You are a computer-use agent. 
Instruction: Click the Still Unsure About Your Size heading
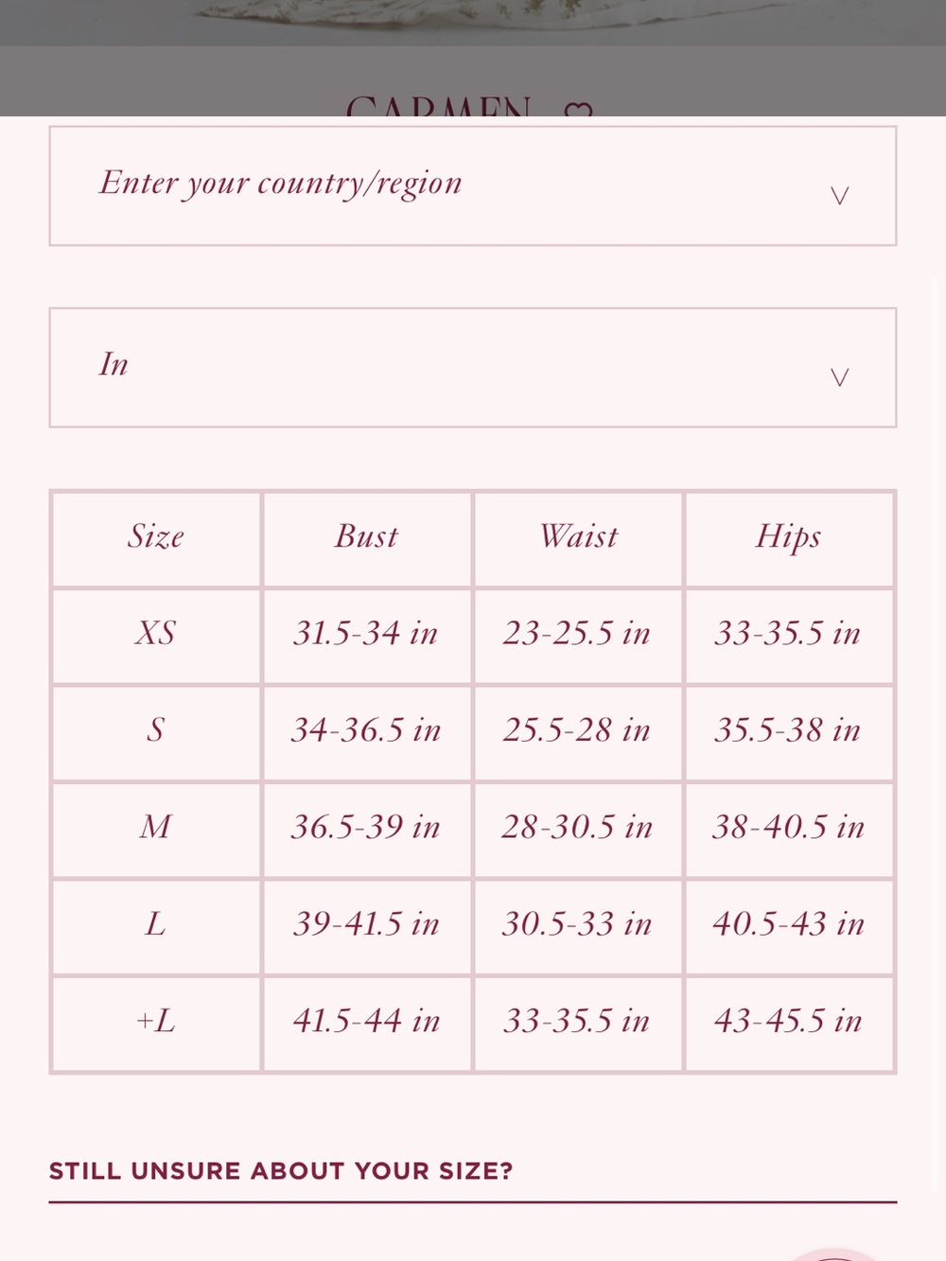click(281, 1171)
